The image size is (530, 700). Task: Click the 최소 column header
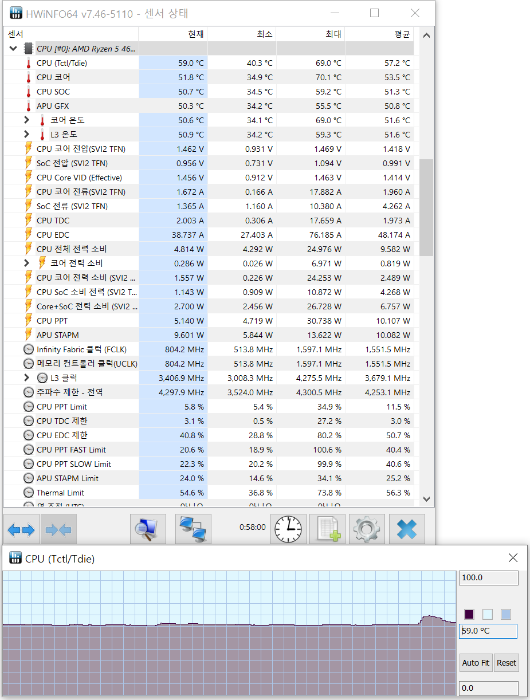242,34
